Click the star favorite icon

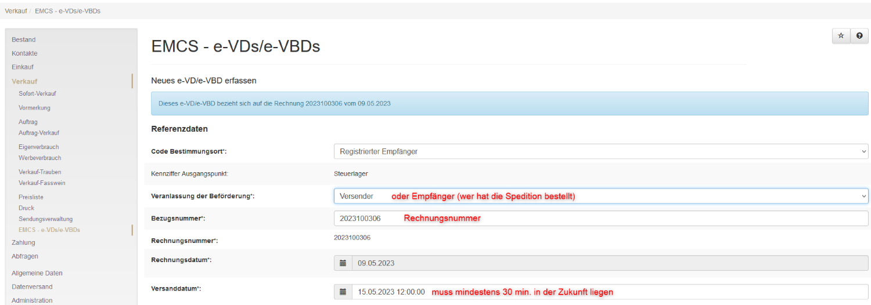[x=841, y=36]
